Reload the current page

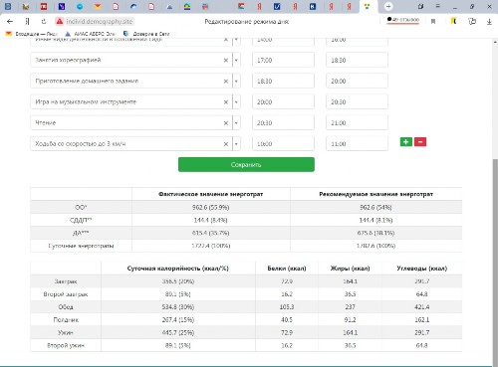44,22
